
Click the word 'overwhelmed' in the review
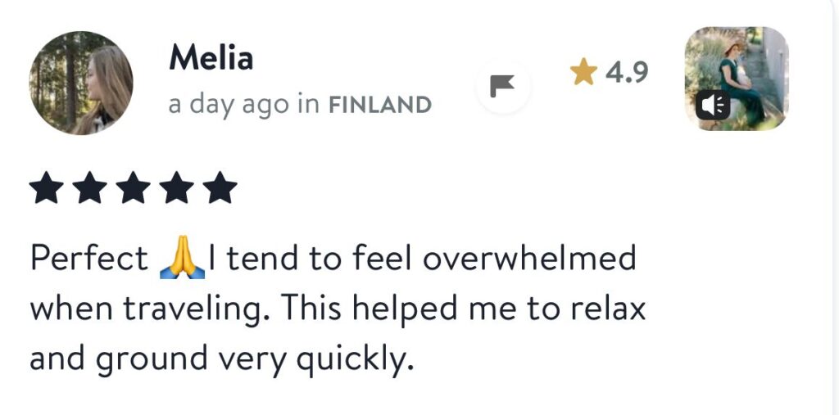coord(529,259)
